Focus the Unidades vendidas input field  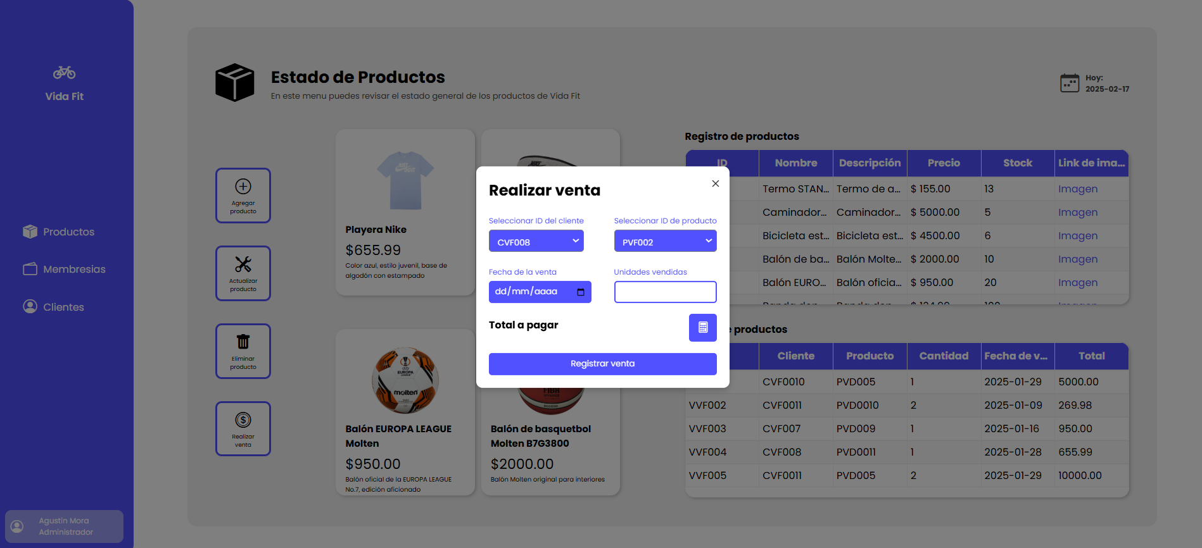(x=666, y=292)
